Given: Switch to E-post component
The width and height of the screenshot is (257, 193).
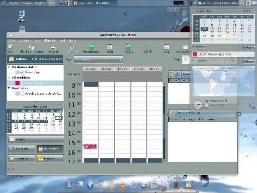Looking at the screenshot, I should coord(36,139).
